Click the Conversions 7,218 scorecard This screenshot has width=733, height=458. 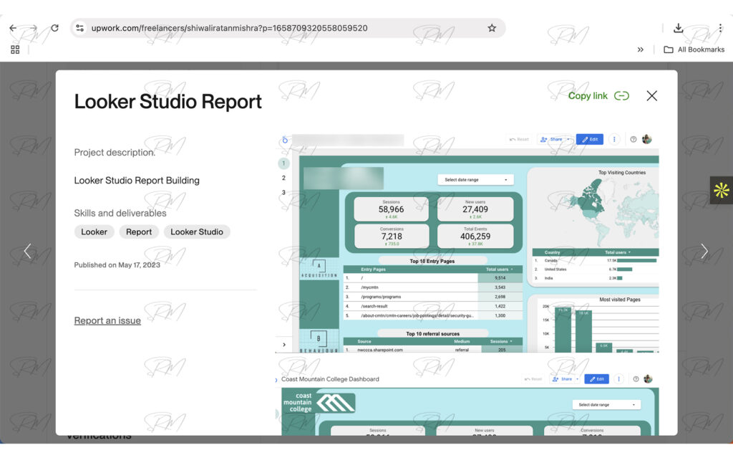pos(392,236)
